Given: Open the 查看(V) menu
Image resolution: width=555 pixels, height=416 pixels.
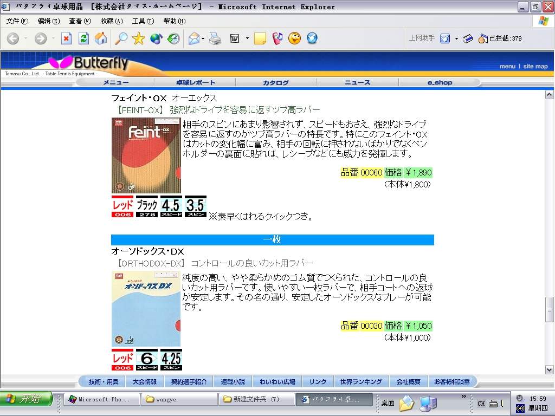Looking at the screenshot, I should click(x=80, y=21).
